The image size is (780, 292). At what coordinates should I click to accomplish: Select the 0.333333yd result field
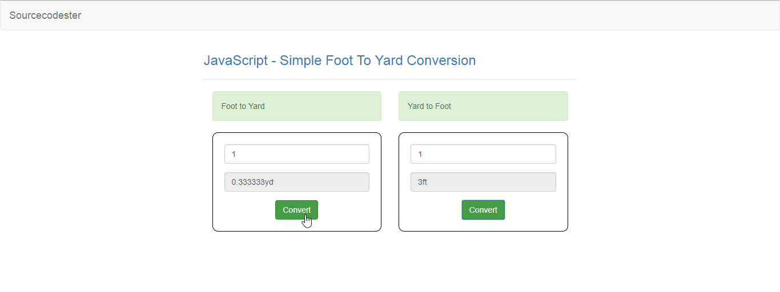(297, 182)
